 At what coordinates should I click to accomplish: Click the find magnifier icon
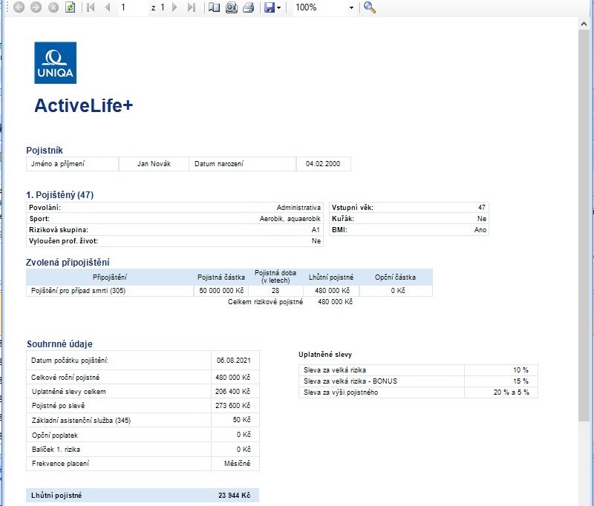[369, 7]
